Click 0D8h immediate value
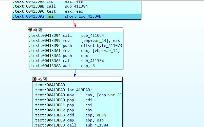 click(101, 115)
